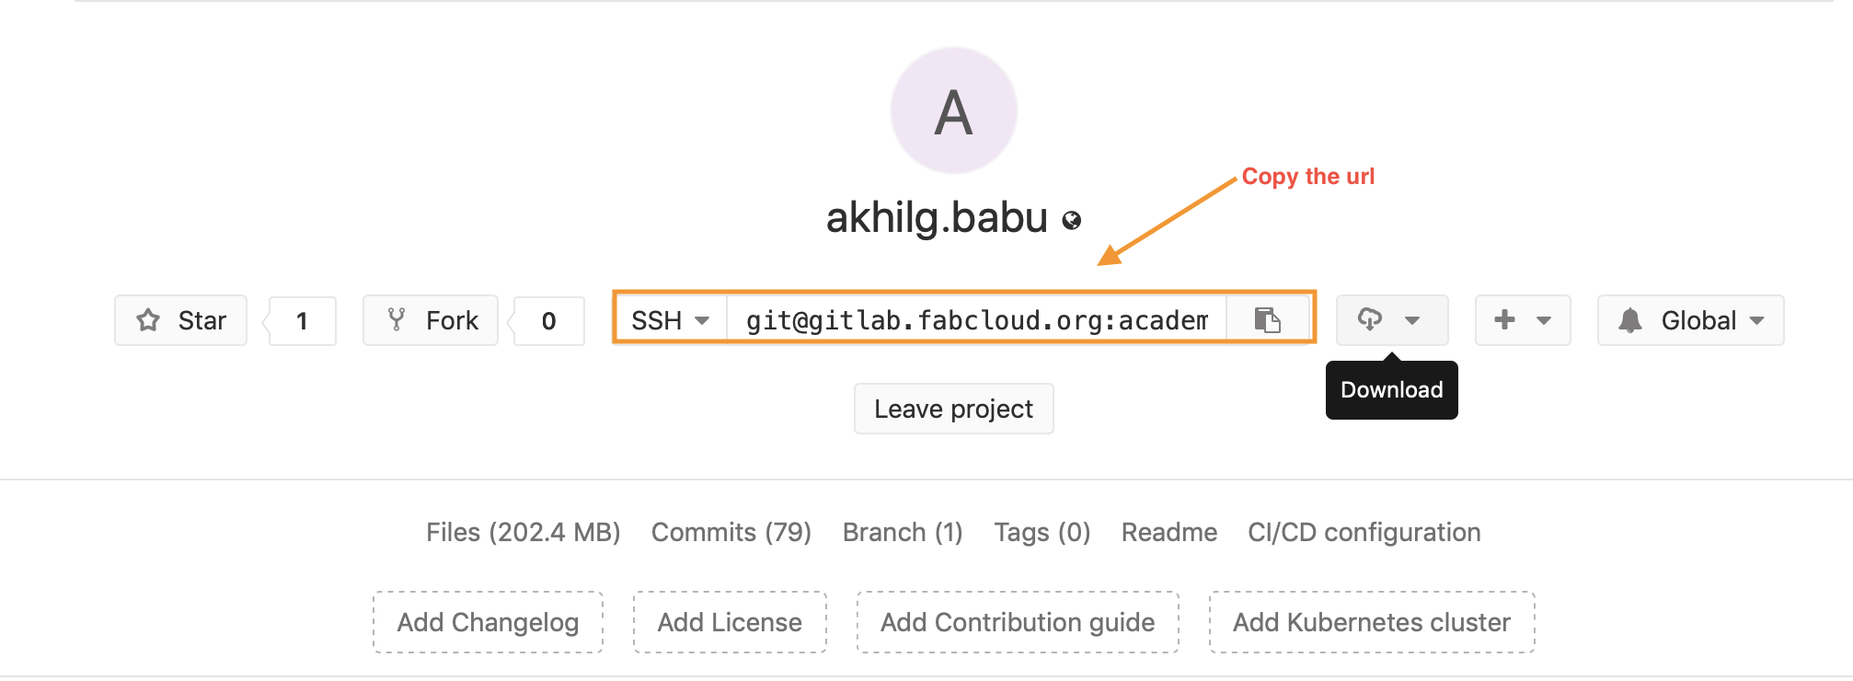1853x681 pixels.
Task: Click the public globe icon beside project name
Action: point(1072,220)
